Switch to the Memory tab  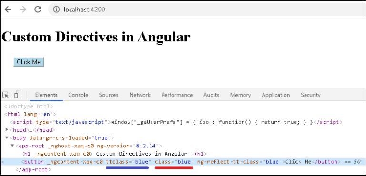[240, 95]
